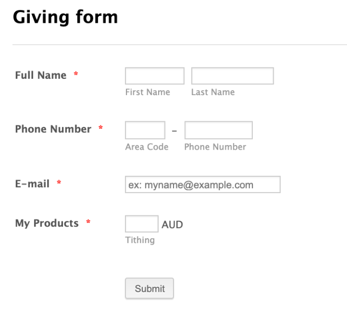Viewport: 347px width, 318px height.
Task: Focus the Last Name text box
Action: (232, 76)
